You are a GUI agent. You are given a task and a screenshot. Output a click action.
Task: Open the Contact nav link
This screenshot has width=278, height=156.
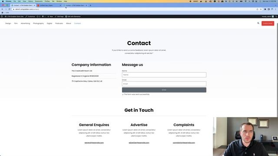77,23
